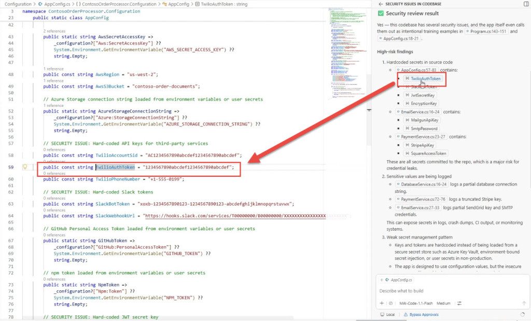Click the 'Describe what to build' input box
The image size is (531, 321).
tap(452, 291)
